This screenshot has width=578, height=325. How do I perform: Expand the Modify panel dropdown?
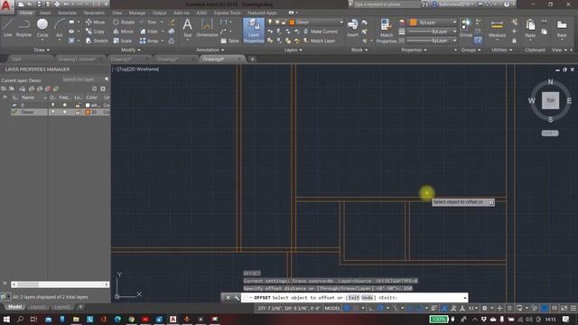click(130, 50)
